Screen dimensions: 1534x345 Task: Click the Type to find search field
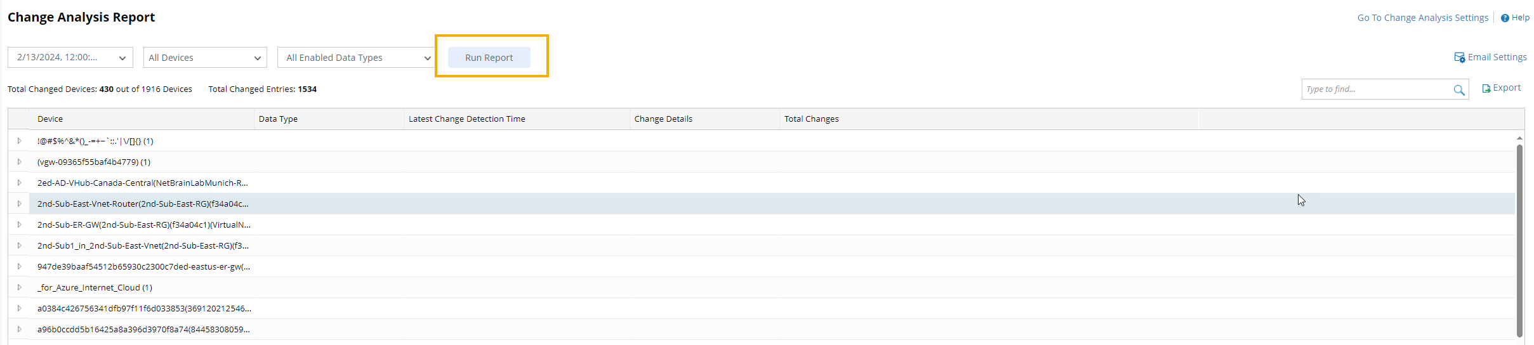tap(1377, 89)
